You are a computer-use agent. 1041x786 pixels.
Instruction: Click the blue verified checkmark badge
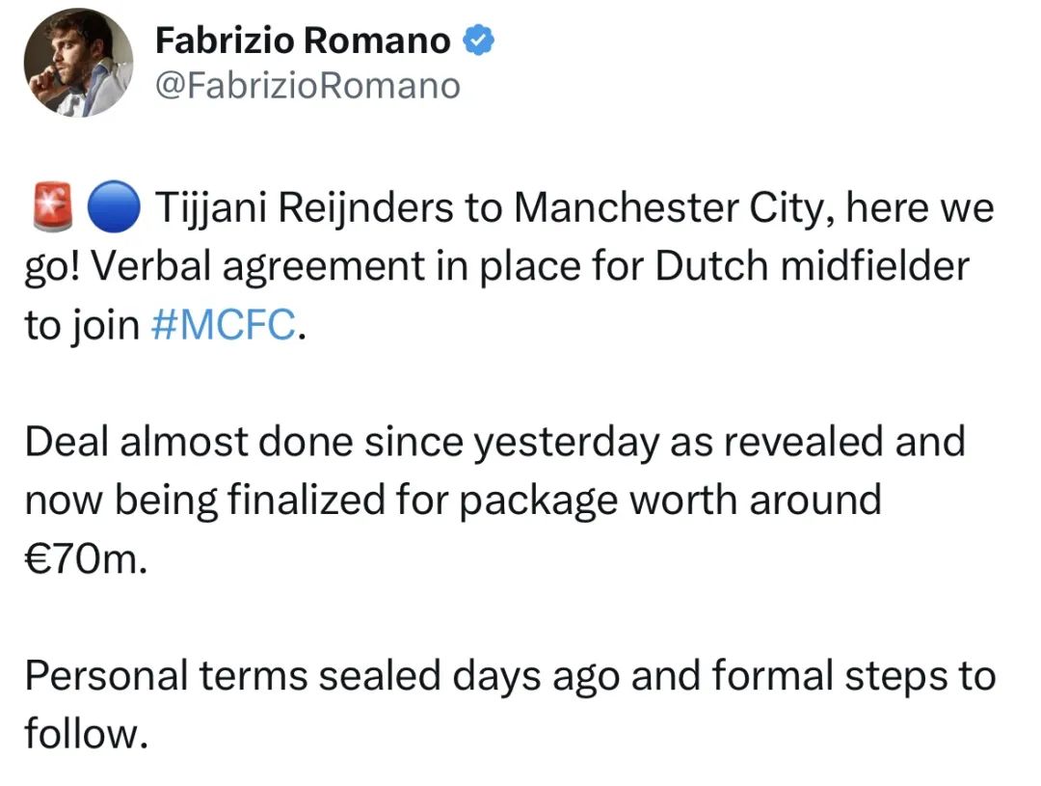(x=478, y=40)
